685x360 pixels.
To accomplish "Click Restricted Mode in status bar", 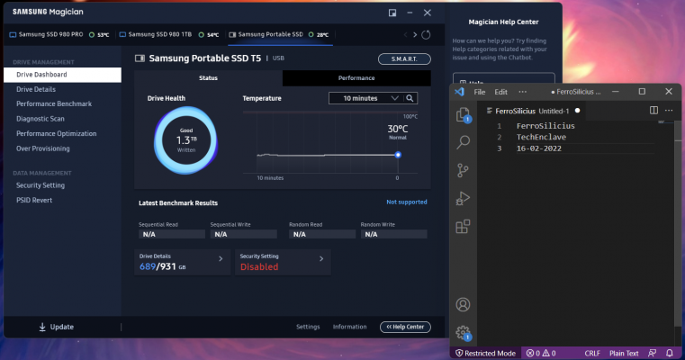I will (x=485, y=353).
